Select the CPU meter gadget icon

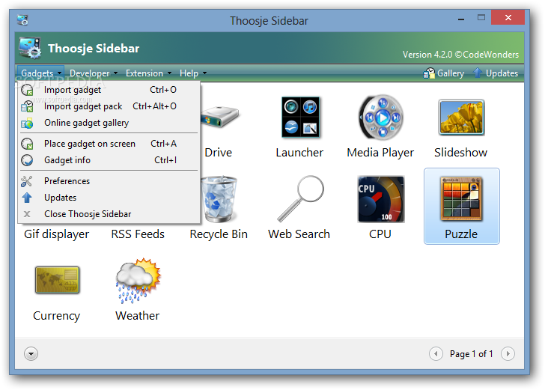pos(381,199)
